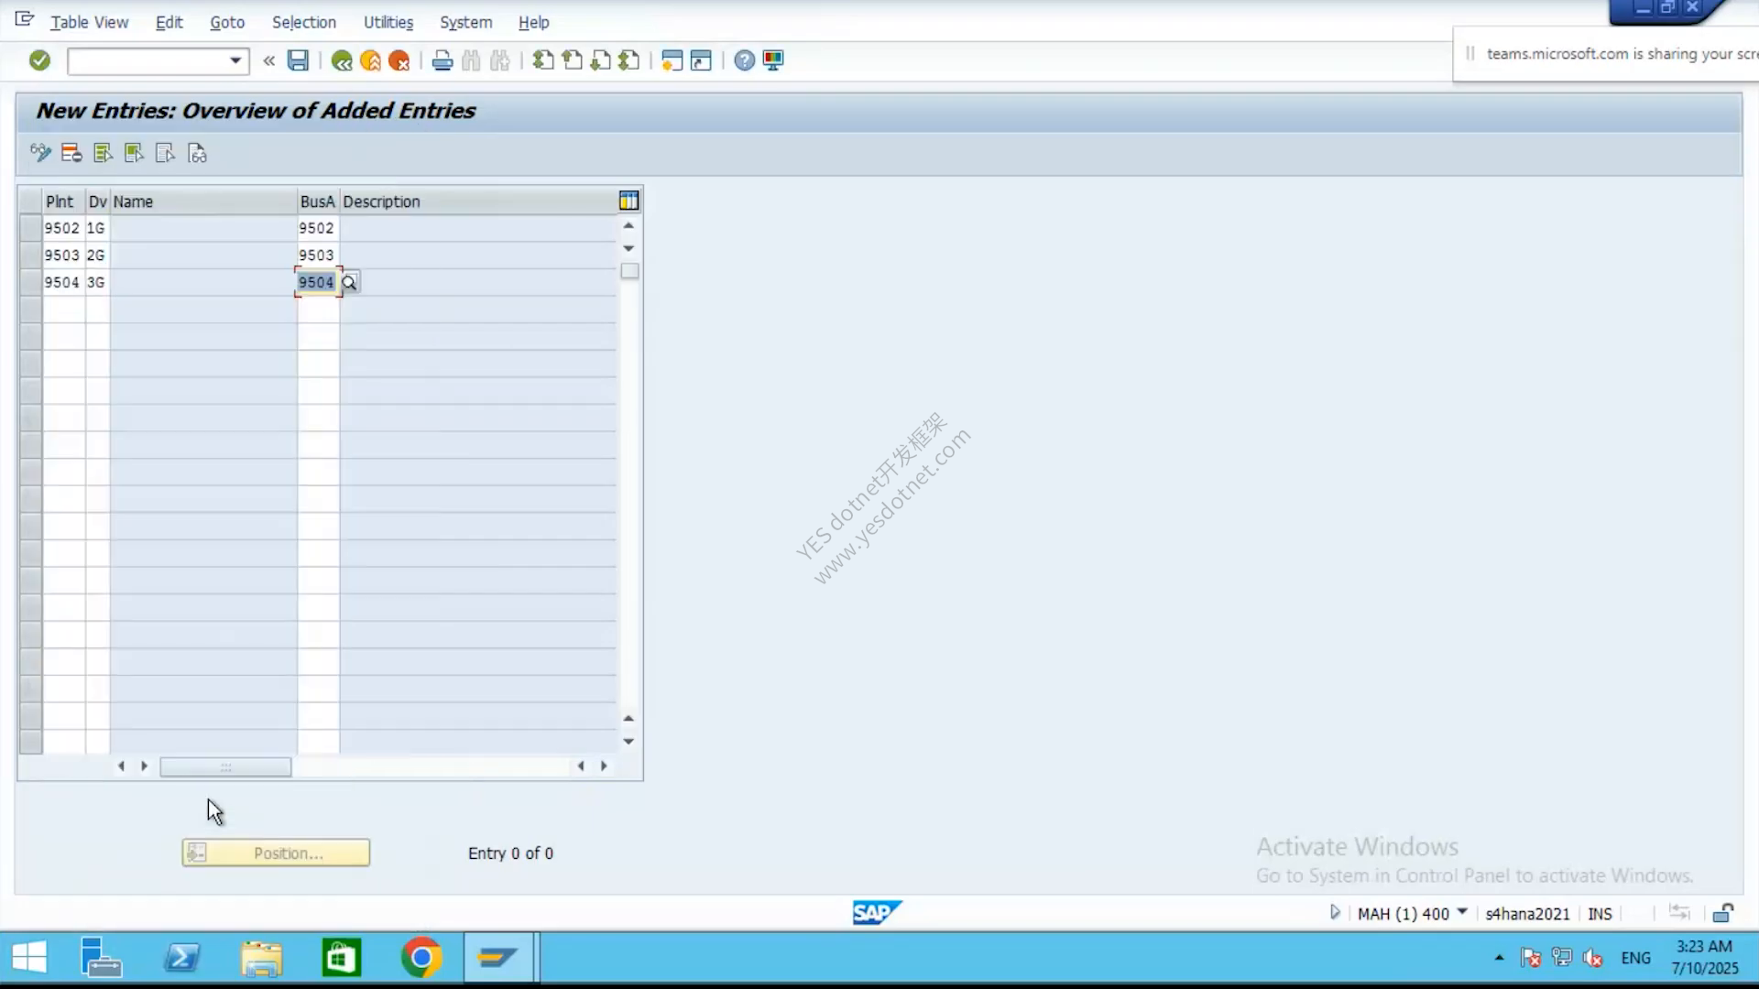Expand the status bar triangle left of MAH
Screen dimensions: 1759x989
tap(1335, 912)
